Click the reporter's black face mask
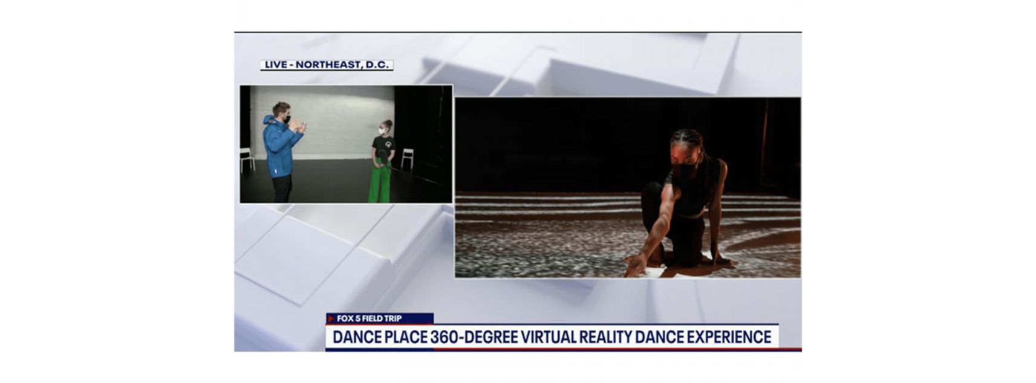 287,119
